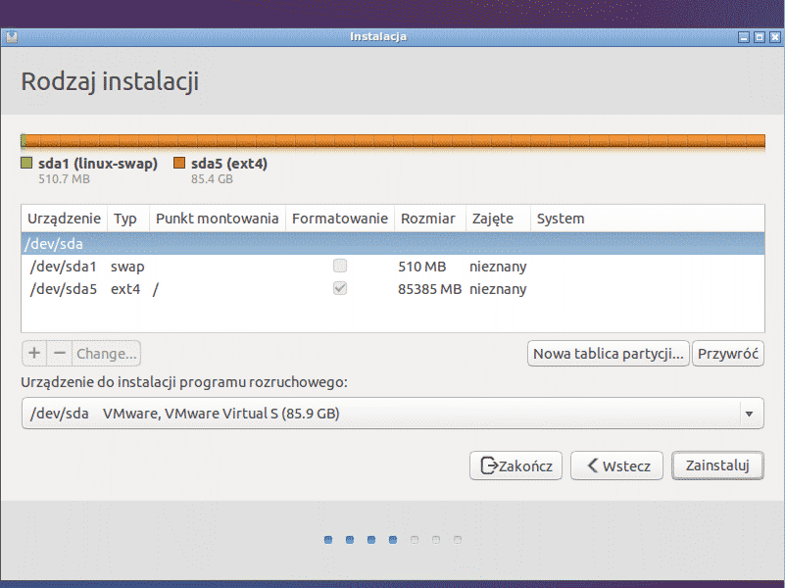Click Nowa tablica partycji button
Screen dimensions: 785x588
[608, 354]
